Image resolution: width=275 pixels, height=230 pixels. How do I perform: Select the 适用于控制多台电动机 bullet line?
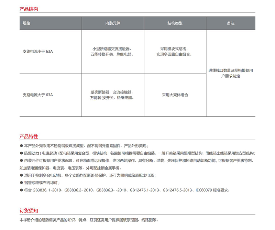pyautogui.click(x=89, y=175)
